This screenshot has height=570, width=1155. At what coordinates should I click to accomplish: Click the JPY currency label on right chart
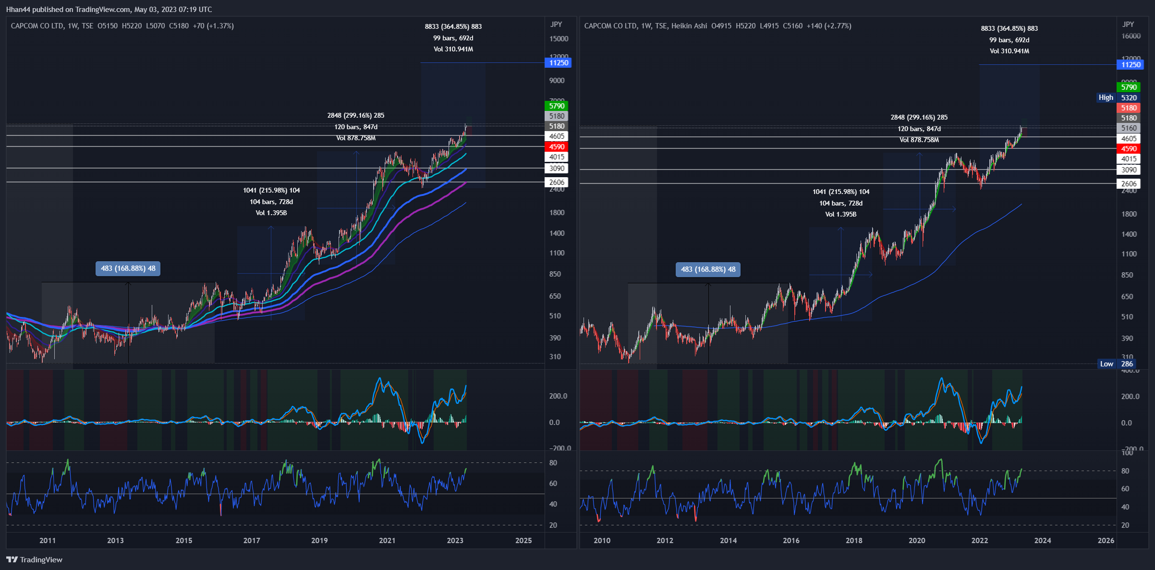[1128, 24]
